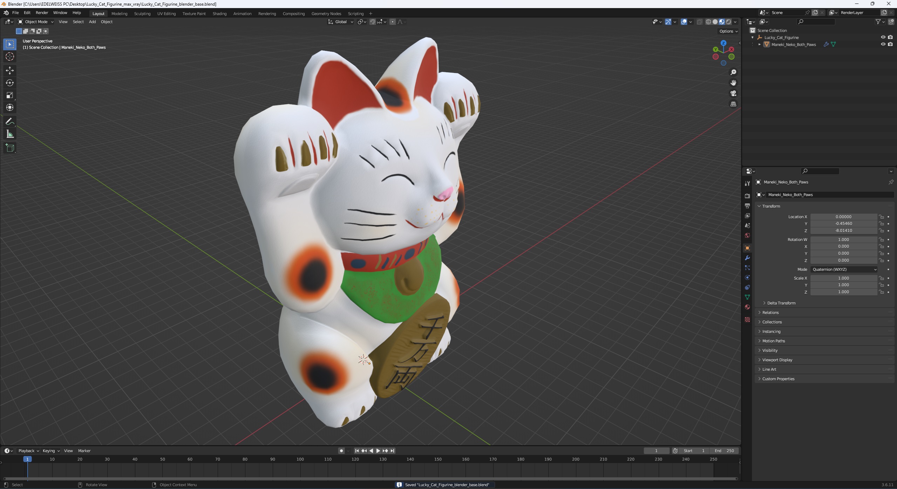Toggle proportional editing
Viewport: 897px width, 489px height.
[393, 22]
